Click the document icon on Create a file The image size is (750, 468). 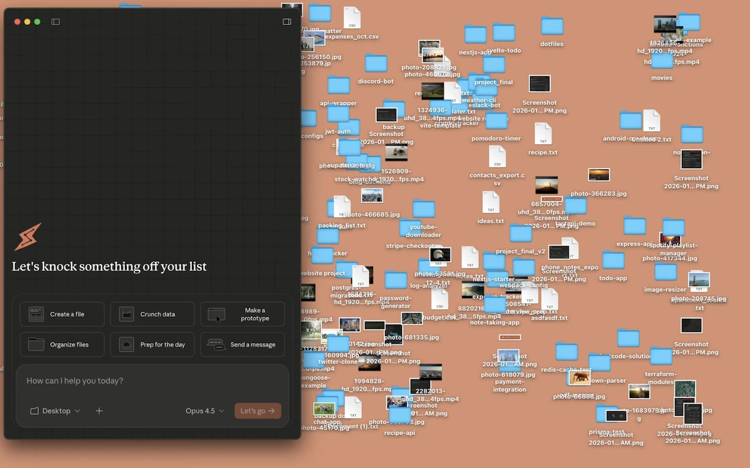[x=36, y=314]
